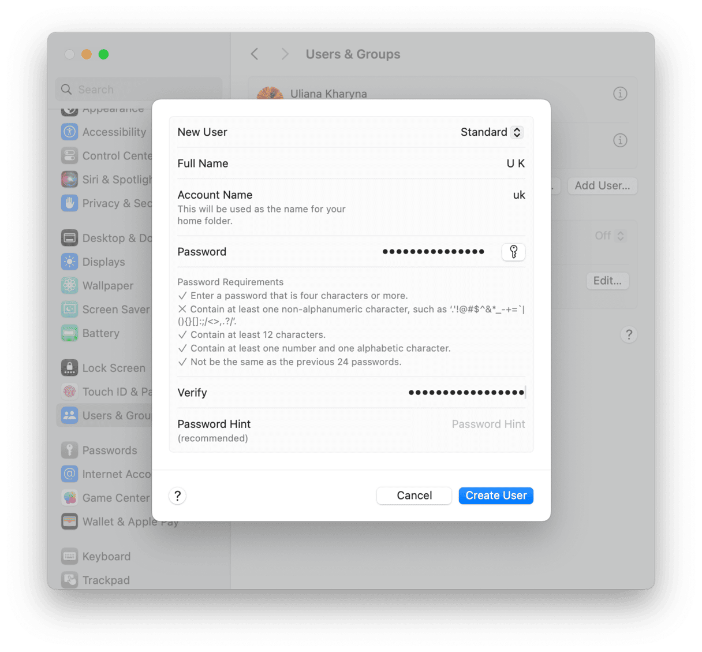Open Wallpaper sidebar icon
Image resolution: width=702 pixels, height=652 pixels.
pos(69,285)
